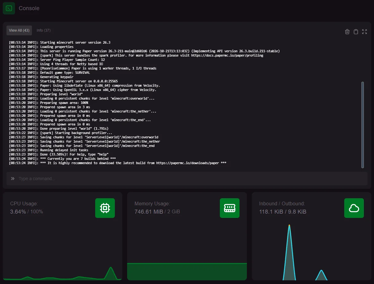This screenshot has width=374, height=284.
Task: Click the network cloud icon
Action: click(354, 208)
